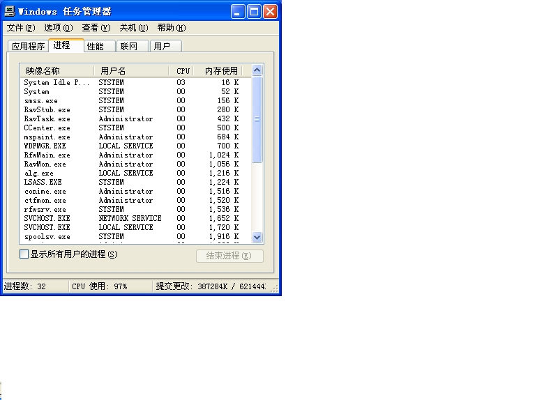Image resolution: width=558 pixels, height=400 pixels.
Task: Close the Task Manager window
Action: (270, 11)
